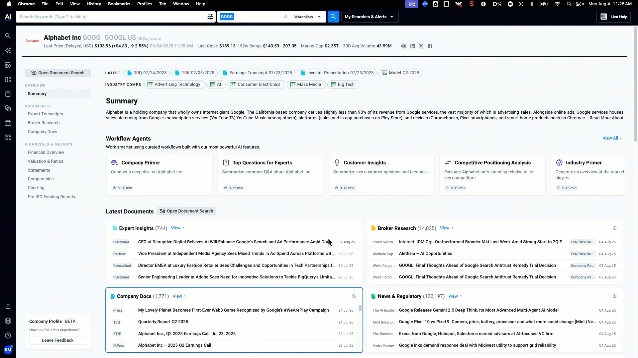Click Broker Research info icon
Image resolution: width=638 pixels, height=358 pixels.
[x=614, y=228]
